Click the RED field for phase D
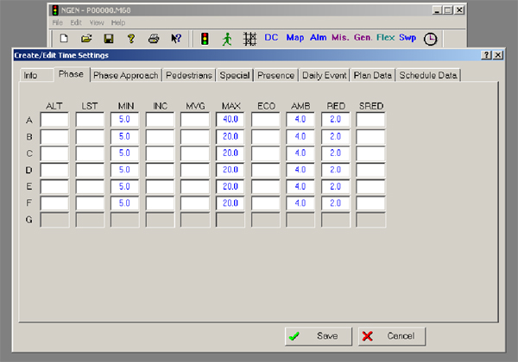The height and width of the screenshot is (362, 518). pos(335,170)
